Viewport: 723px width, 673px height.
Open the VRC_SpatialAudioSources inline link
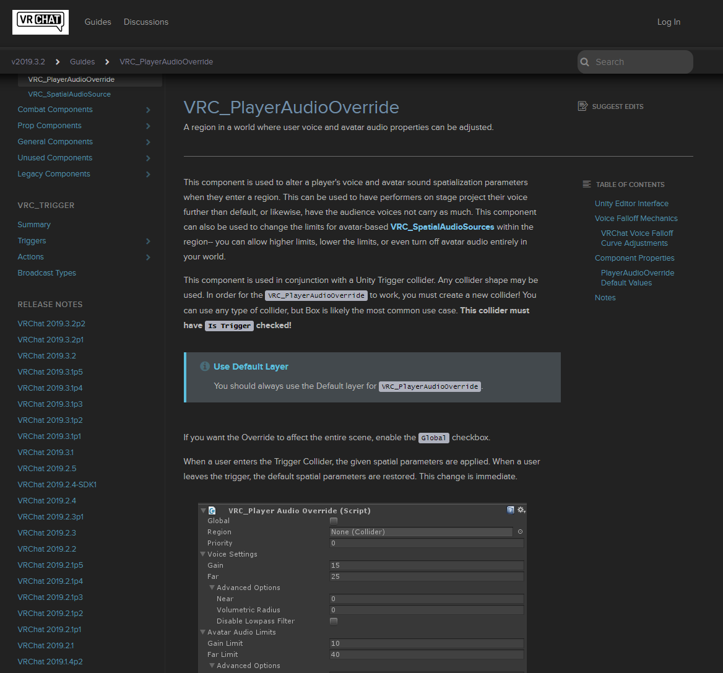(442, 227)
